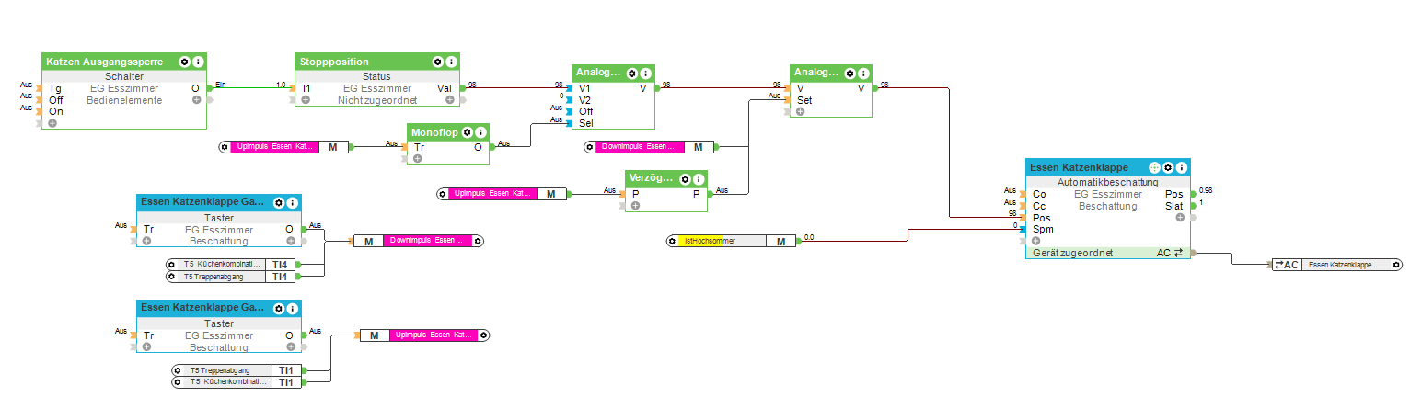Toggle the On input of Katzen Ausgangssperre

(40, 111)
